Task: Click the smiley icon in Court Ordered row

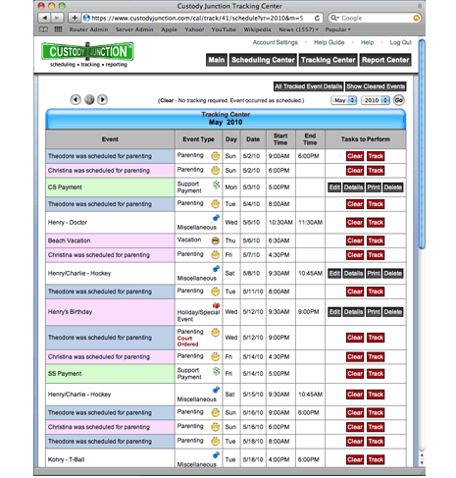Action: pos(215,333)
